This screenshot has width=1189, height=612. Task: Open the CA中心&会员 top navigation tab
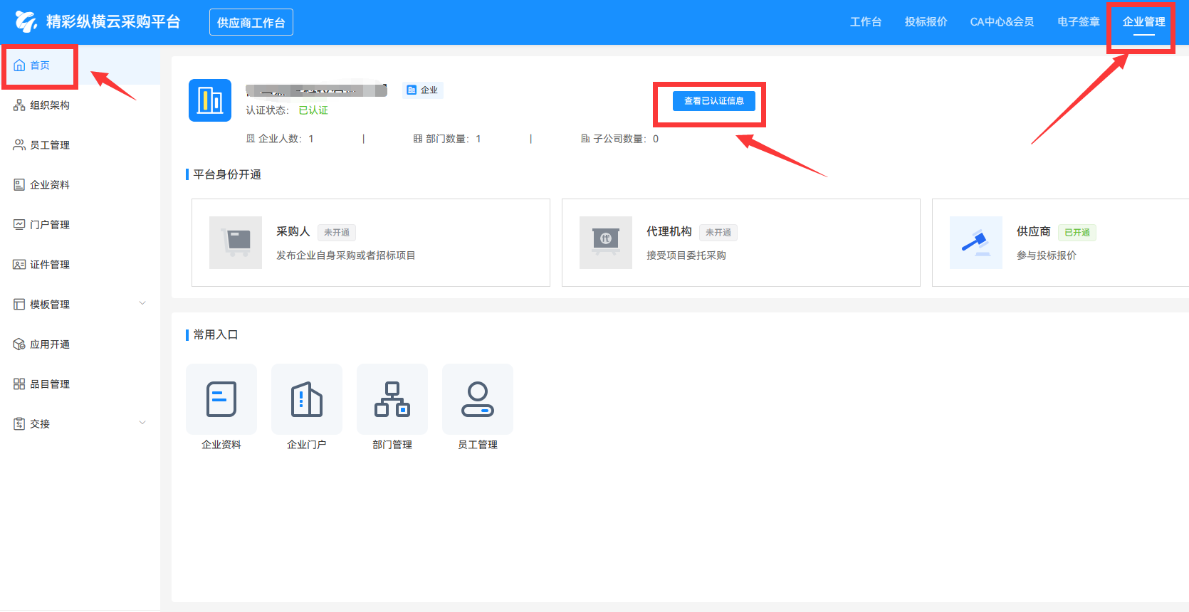tap(1002, 22)
